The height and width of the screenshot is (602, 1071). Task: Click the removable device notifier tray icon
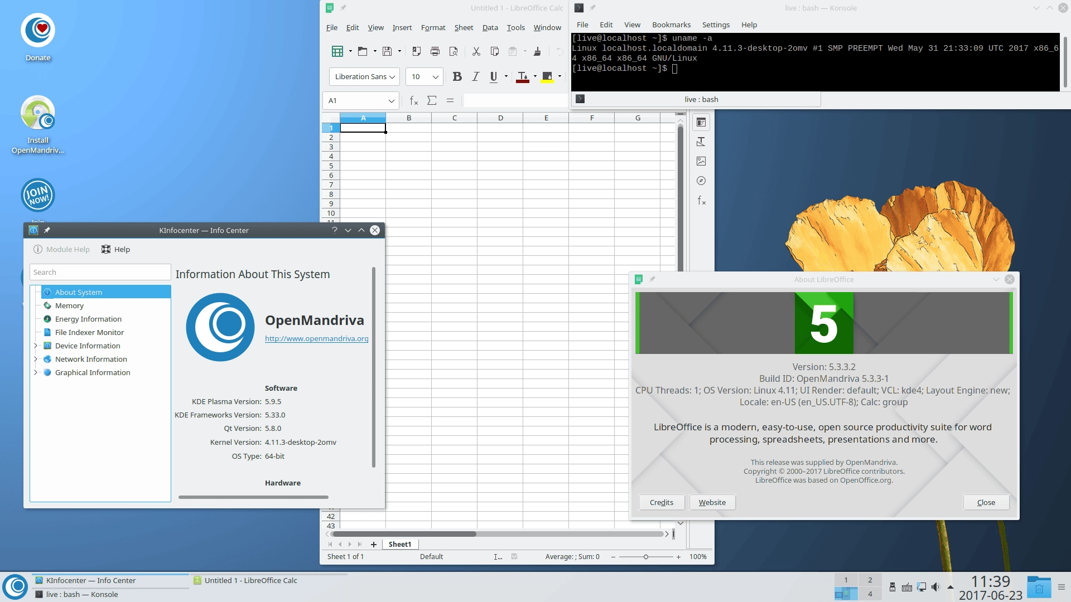coord(893,587)
